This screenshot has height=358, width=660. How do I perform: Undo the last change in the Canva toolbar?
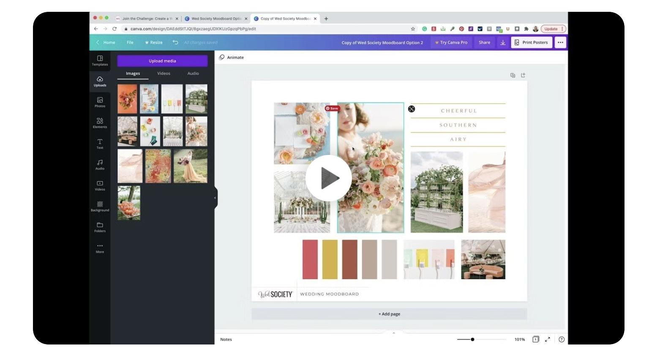[x=175, y=42]
